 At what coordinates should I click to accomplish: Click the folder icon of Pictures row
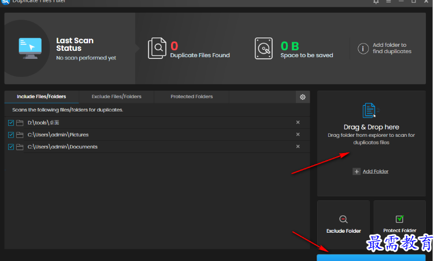click(20, 135)
